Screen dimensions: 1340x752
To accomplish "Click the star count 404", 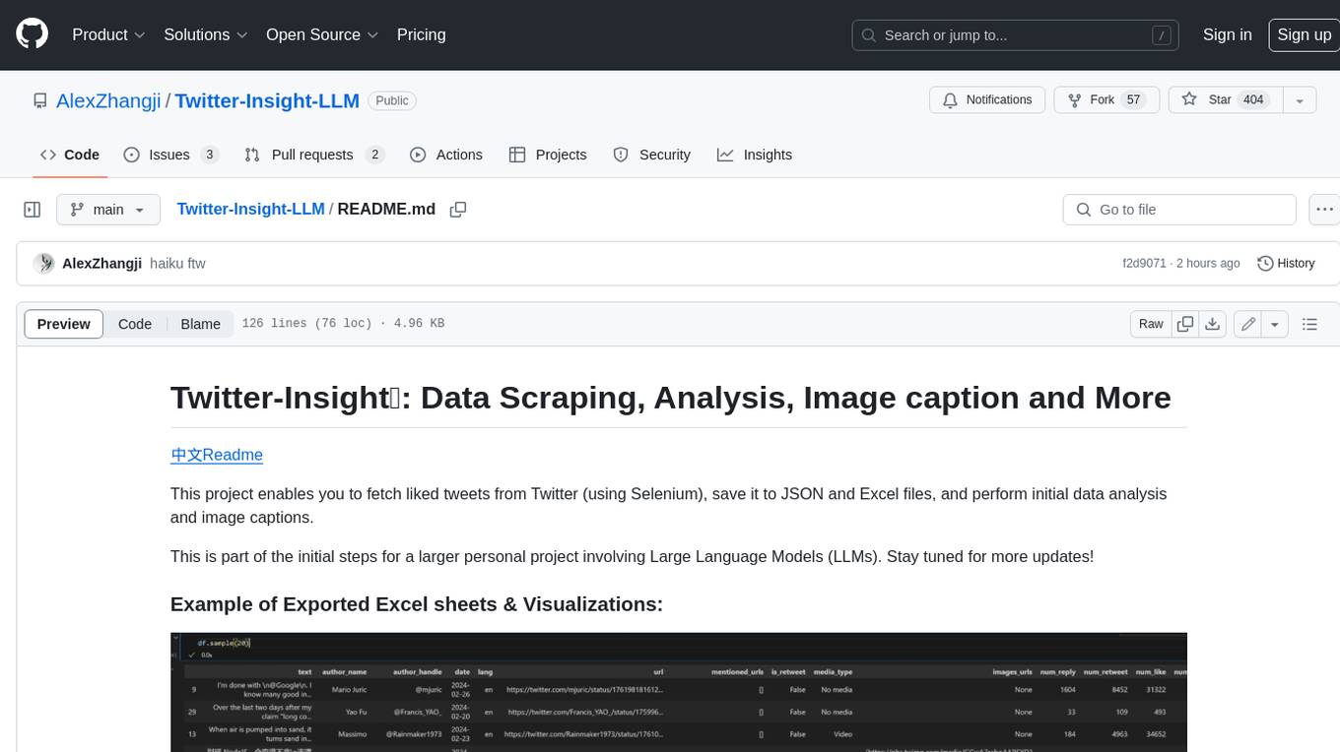I will 1253,99.
